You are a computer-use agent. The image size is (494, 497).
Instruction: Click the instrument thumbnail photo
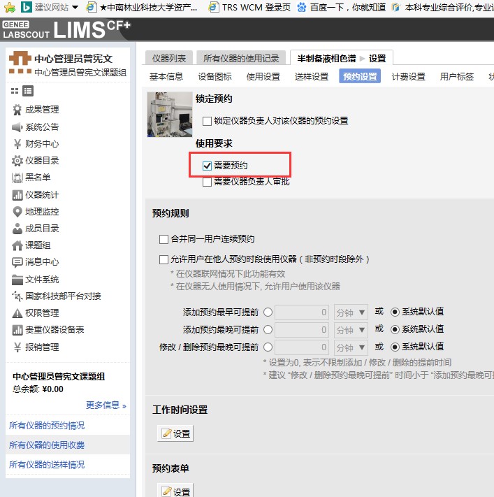pos(170,114)
